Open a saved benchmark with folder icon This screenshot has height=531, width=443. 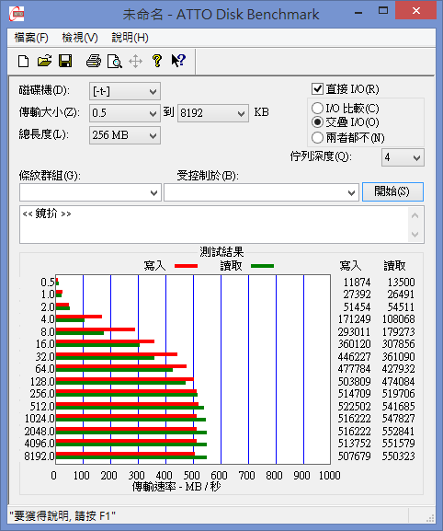coord(44,61)
